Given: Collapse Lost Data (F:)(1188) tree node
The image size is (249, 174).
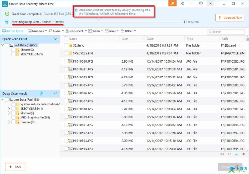Looking at the screenshot, I should pyautogui.click(x=2, y=99).
